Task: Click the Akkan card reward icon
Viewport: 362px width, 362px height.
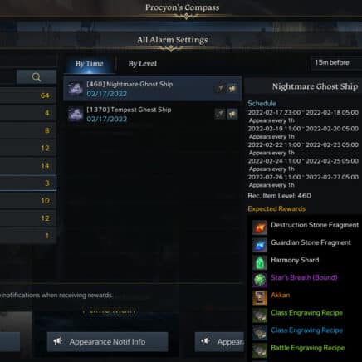Action: [260, 297]
